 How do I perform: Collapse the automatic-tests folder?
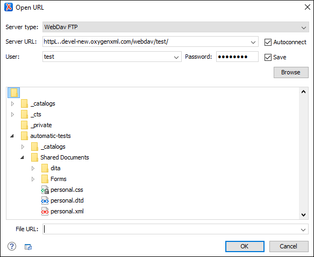click(12, 136)
